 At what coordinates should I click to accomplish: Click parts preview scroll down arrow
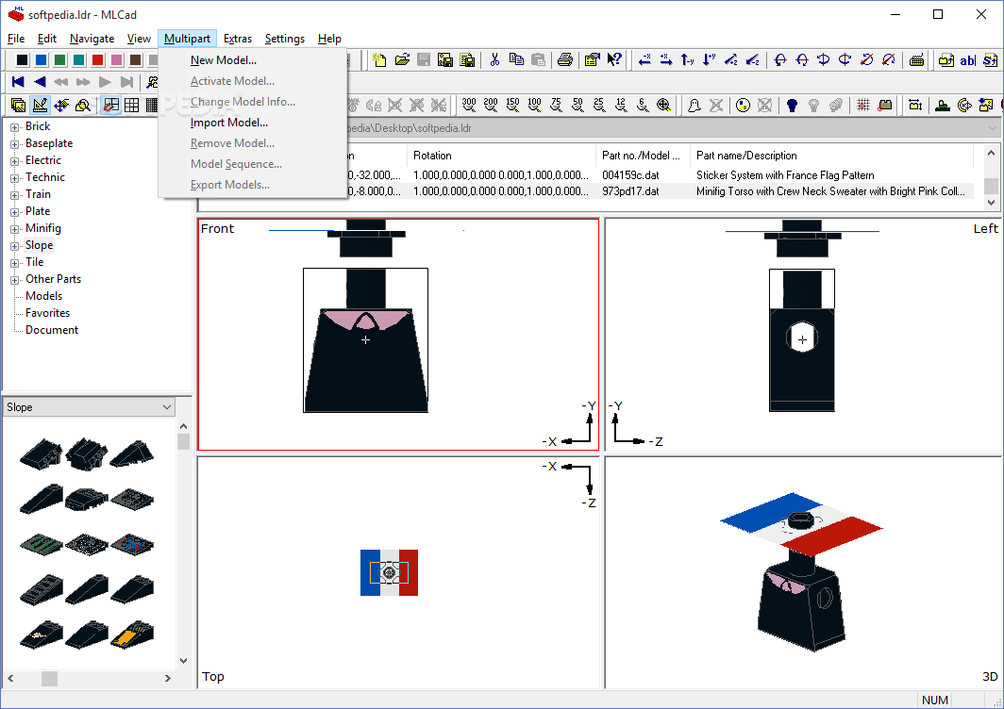(184, 660)
